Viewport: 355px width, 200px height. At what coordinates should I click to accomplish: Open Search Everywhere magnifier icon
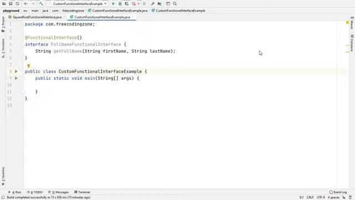[175, 4]
